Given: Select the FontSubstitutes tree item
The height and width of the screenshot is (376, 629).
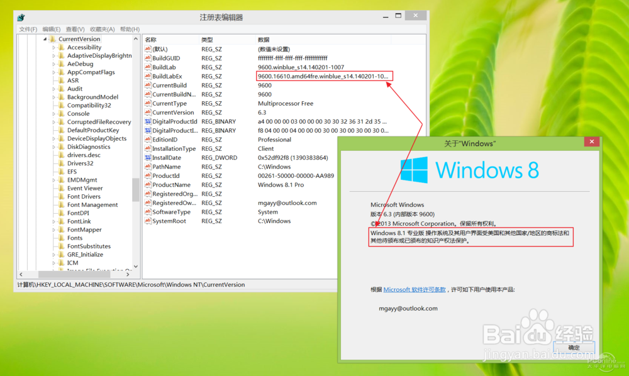Looking at the screenshot, I should 89,246.
